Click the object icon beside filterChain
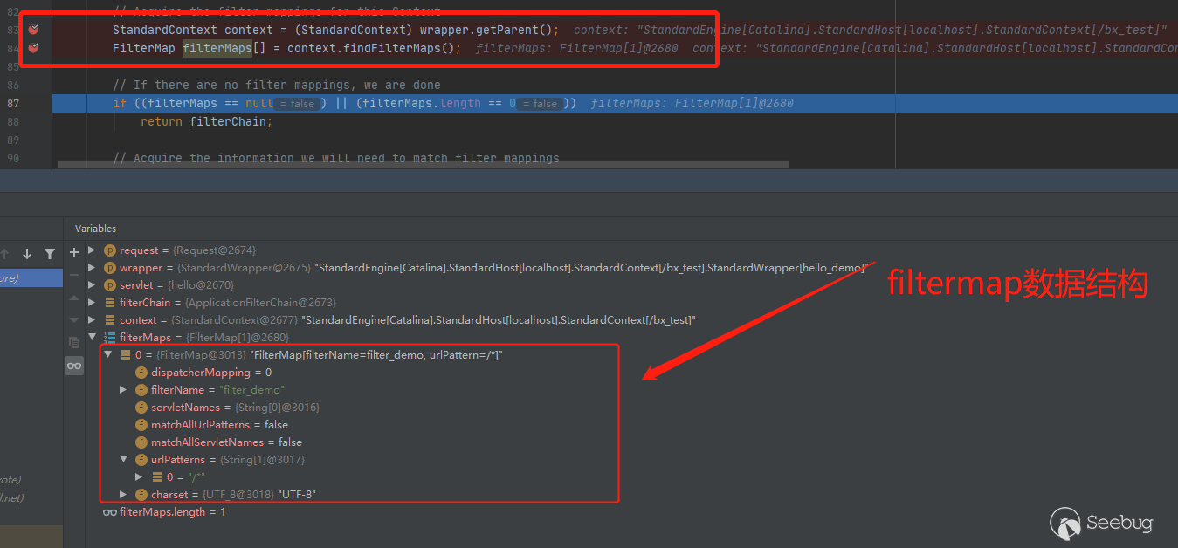Viewport: 1178px width, 548px height. (110, 303)
